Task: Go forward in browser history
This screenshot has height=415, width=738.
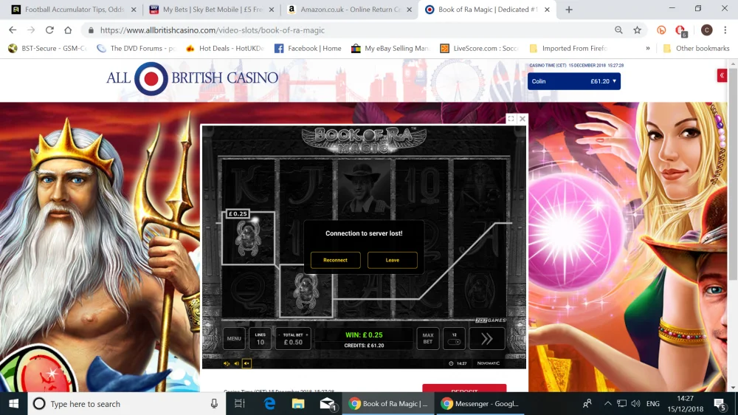Action: pyautogui.click(x=31, y=30)
